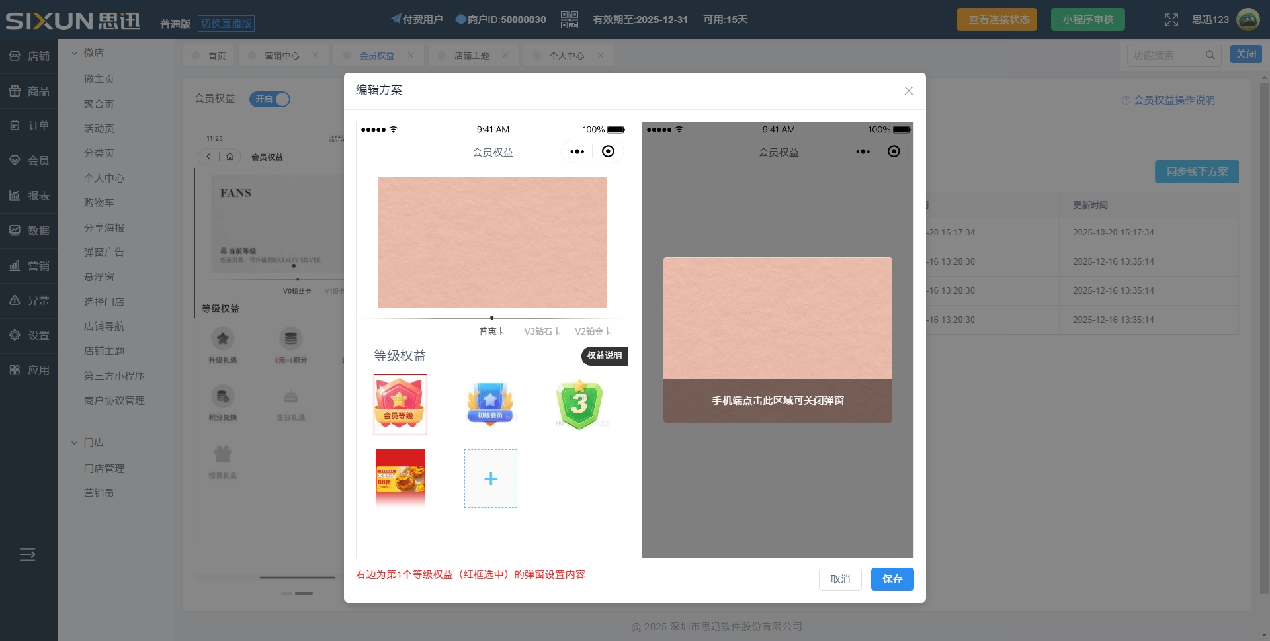The height and width of the screenshot is (641, 1270).
Task: Click the collapse sidebar menu icon
Action: point(28,554)
